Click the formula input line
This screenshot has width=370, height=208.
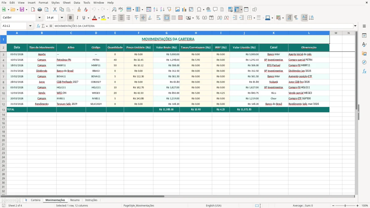(x=203, y=26)
